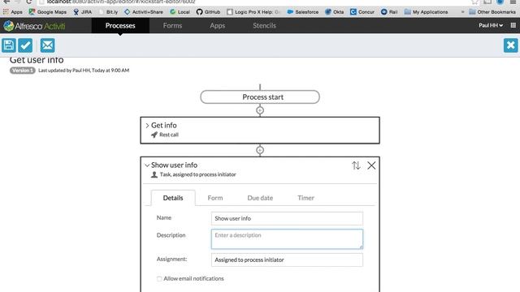The image size is (520, 292).
Task: Open the Local bookmark
Action: pos(180,12)
